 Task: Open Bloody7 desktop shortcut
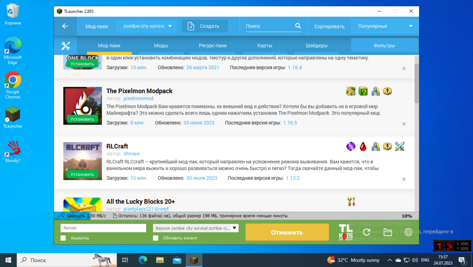[13, 152]
